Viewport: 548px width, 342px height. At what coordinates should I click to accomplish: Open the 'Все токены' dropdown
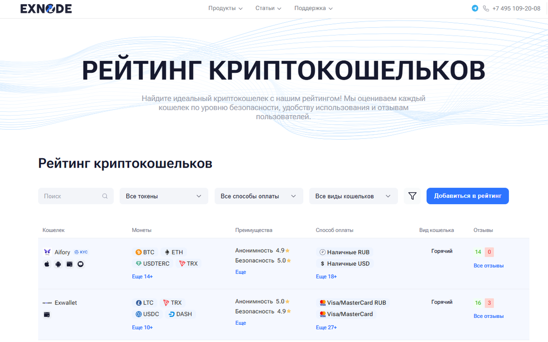point(163,195)
